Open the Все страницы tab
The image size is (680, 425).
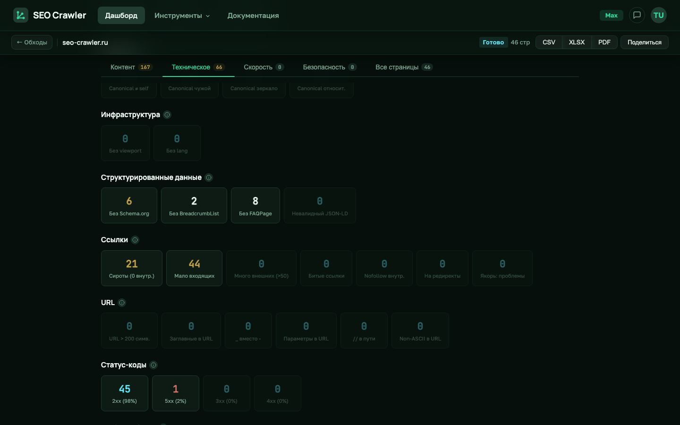pyautogui.click(x=404, y=67)
